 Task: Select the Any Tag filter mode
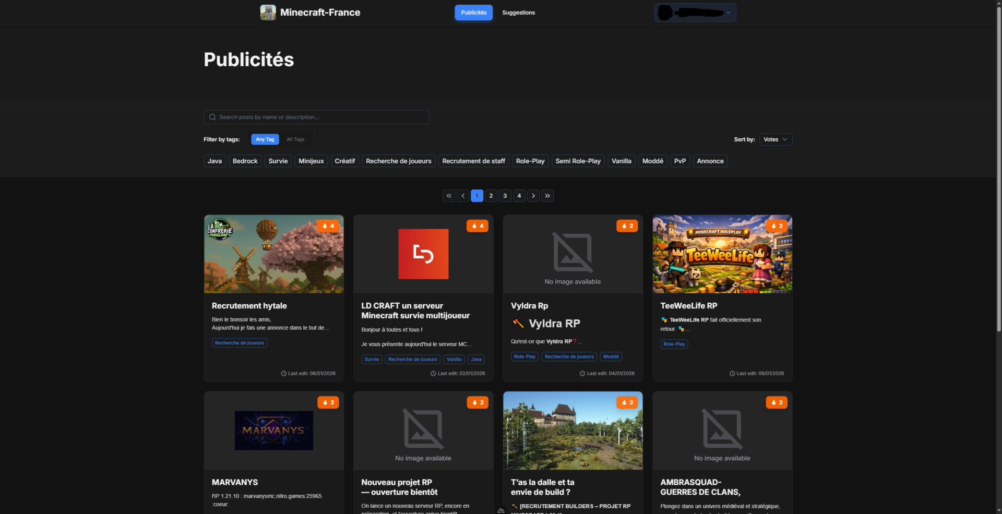click(265, 139)
